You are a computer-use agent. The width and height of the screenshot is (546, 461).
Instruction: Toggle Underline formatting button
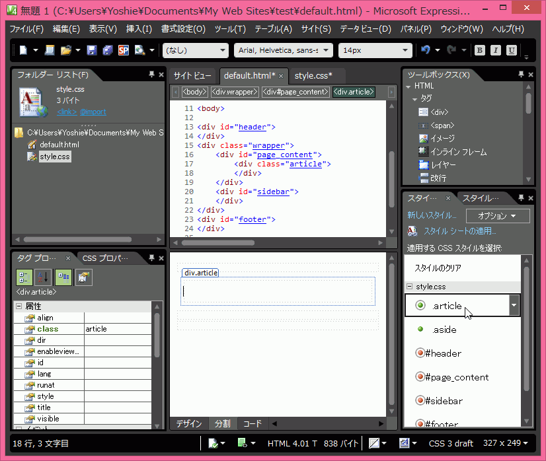512,50
